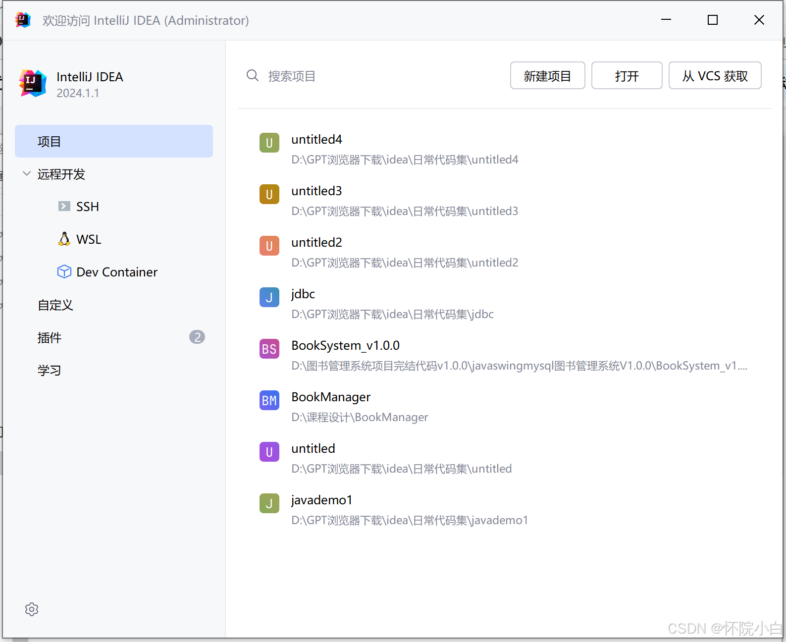Click the IntelliJ IDEA logo in the title bar

point(23,20)
